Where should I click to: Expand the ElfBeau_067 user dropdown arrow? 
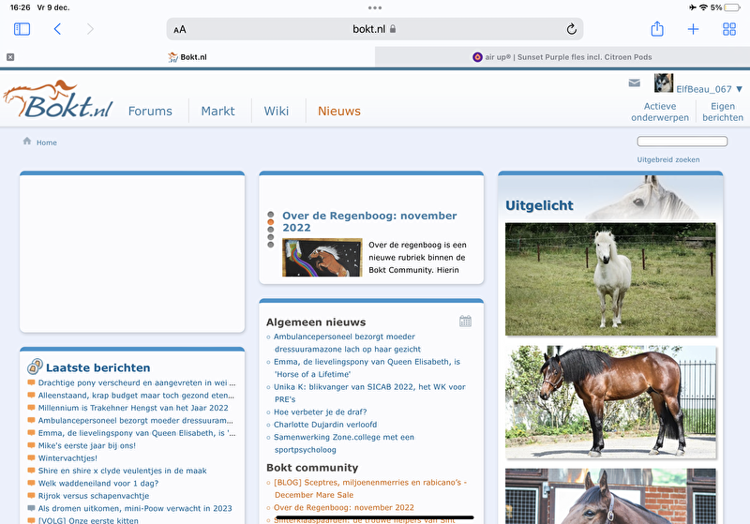pos(739,89)
